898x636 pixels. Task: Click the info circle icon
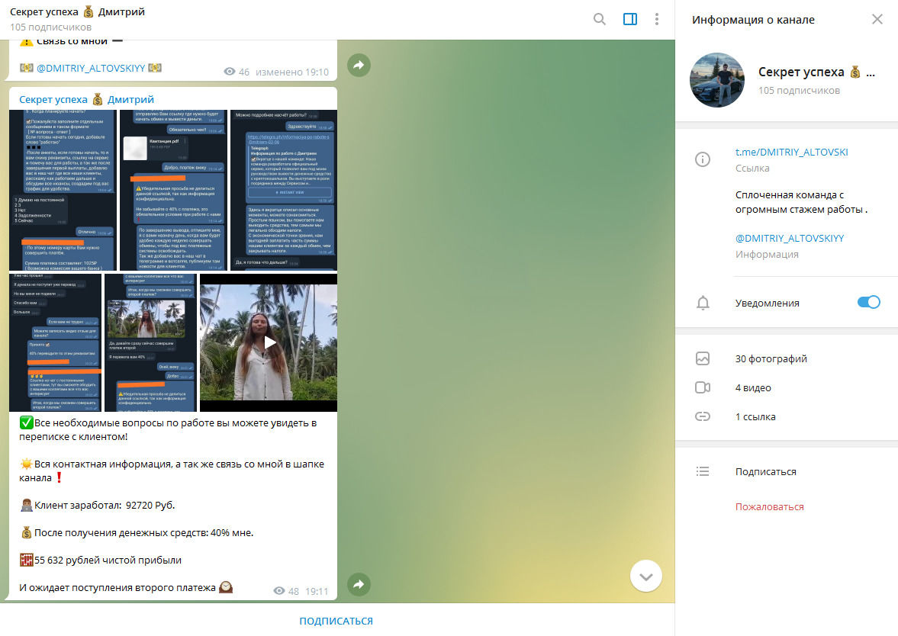pyautogui.click(x=703, y=159)
